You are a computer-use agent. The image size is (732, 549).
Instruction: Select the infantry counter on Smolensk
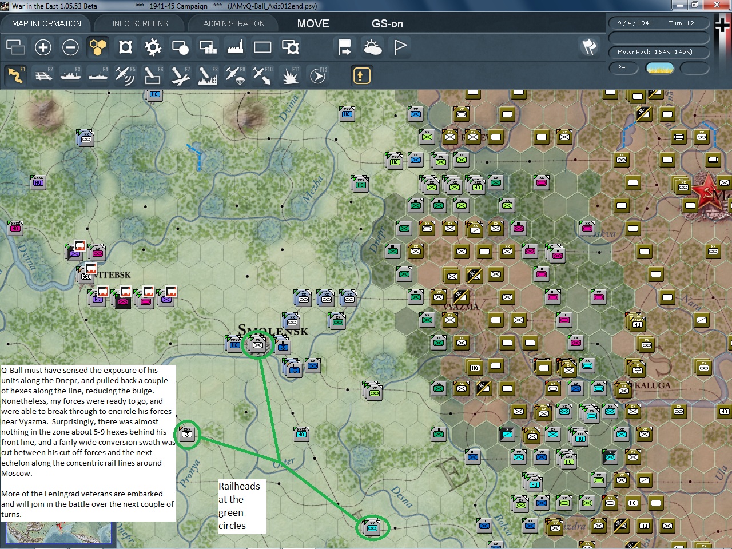(x=258, y=345)
